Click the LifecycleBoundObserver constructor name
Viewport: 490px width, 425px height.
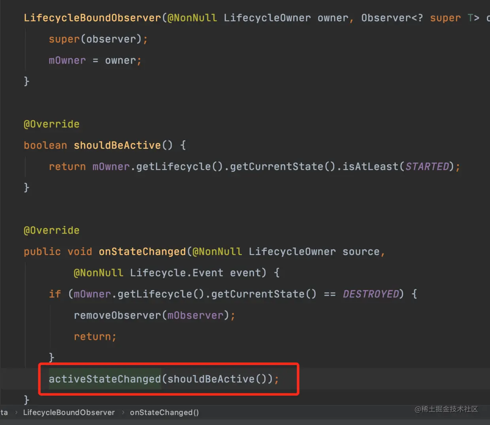click(x=92, y=18)
